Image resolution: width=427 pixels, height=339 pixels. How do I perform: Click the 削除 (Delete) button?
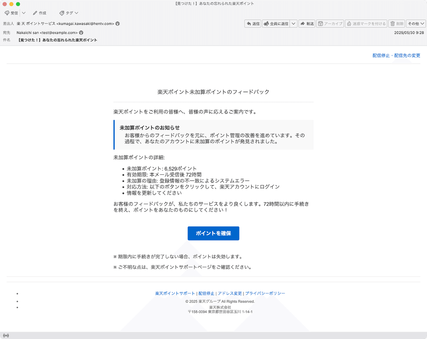click(397, 24)
